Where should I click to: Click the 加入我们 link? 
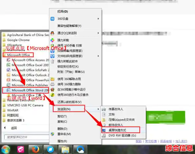pos(181,141)
